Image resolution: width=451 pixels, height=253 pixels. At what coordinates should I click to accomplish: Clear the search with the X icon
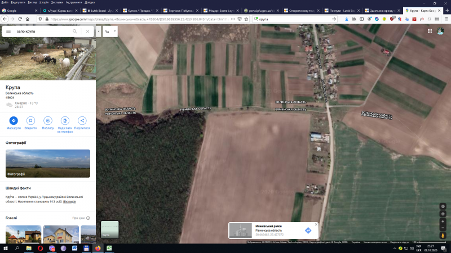[87, 31]
